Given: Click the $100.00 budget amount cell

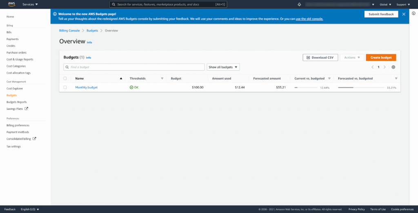Looking at the screenshot, I should click(x=198, y=87).
